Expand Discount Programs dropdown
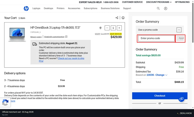Image resolution: width=194 pixels, height=117 pixels. (x=159, y=2)
